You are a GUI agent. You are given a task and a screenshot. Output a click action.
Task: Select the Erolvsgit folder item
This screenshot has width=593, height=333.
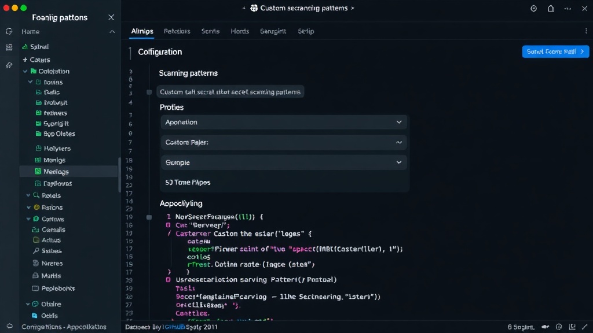pyautogui.click(x=52, y=103)
